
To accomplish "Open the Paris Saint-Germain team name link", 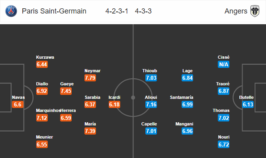I will (x=54, y=11).
